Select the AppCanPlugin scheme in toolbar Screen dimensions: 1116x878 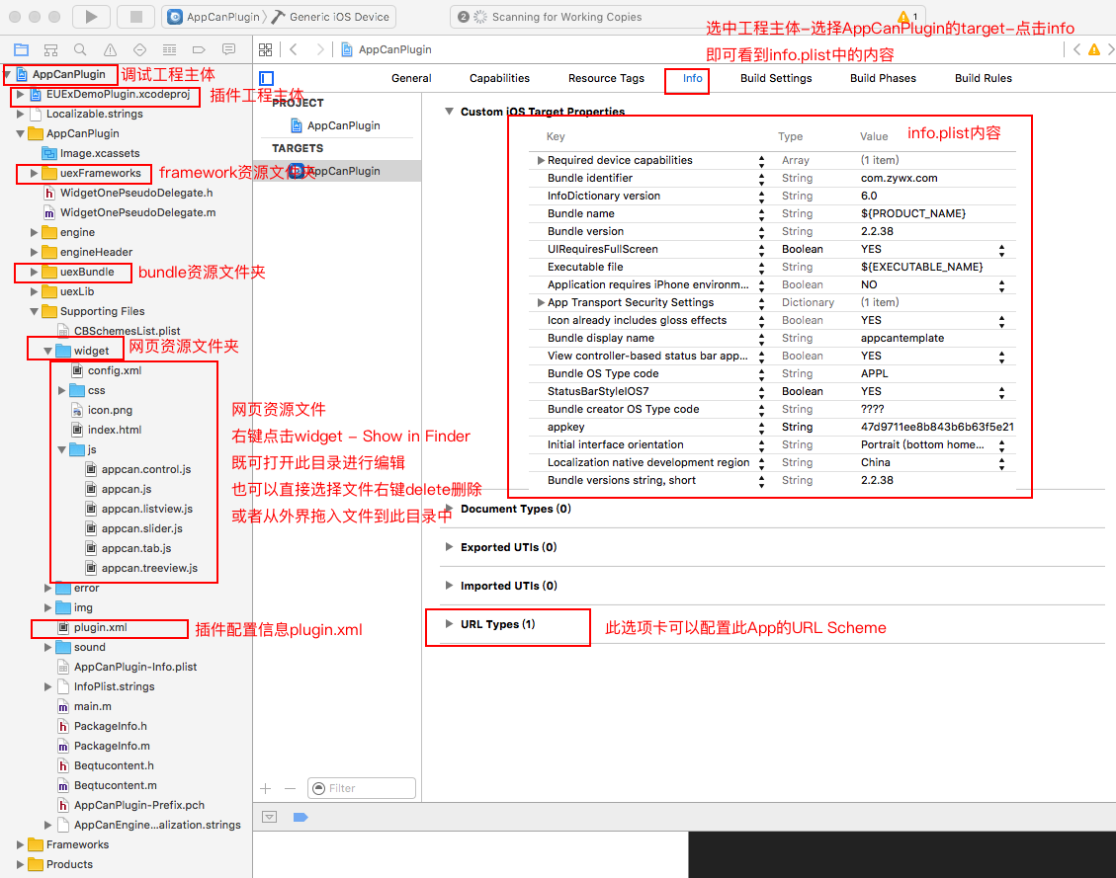pyautogui.click(x=214, y=17)
